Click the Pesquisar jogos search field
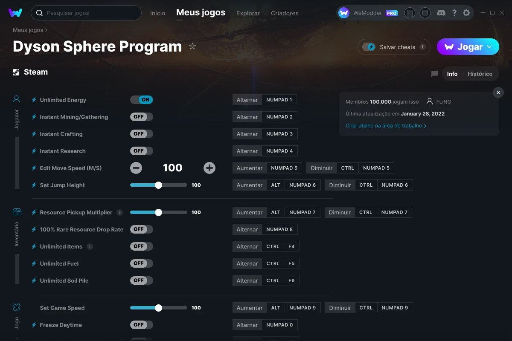Viewport: 512px width, 341px height. pos(86,13)
